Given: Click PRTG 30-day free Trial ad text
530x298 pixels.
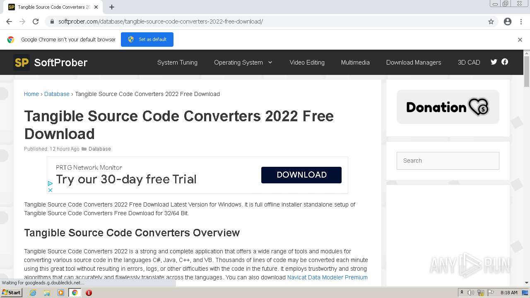Looking at the screenshot, I should [126, 179].
